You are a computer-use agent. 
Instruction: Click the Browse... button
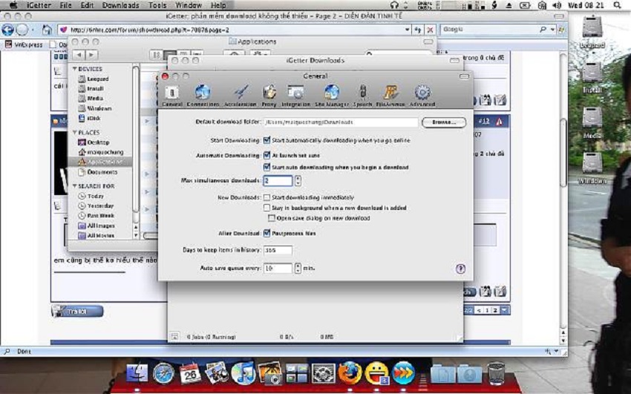click(444, 122)
